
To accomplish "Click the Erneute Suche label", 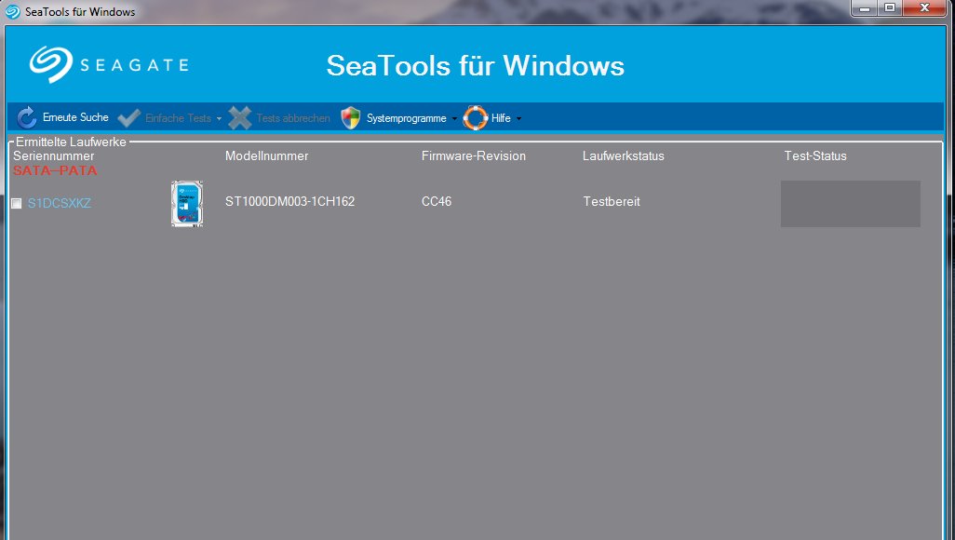I will click(x=75, y=117).
